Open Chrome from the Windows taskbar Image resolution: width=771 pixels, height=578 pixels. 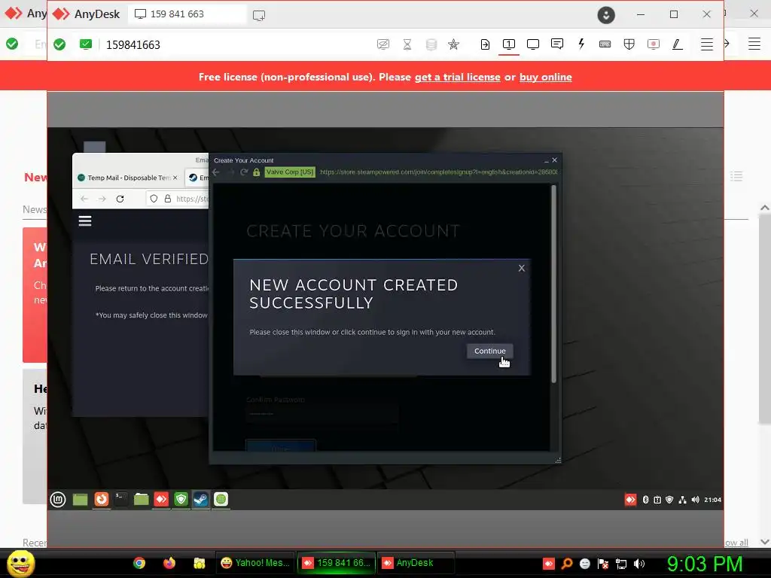tap(139, 563)
